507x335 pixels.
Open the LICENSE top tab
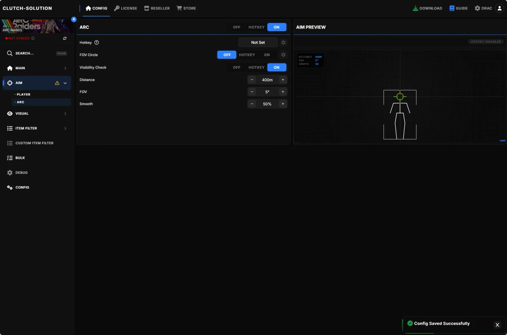pos(126,8)
